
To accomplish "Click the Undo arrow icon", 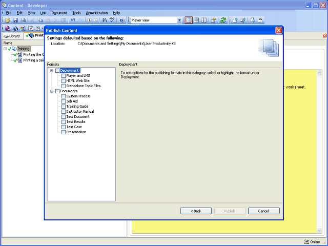I will tap(73, 20).
